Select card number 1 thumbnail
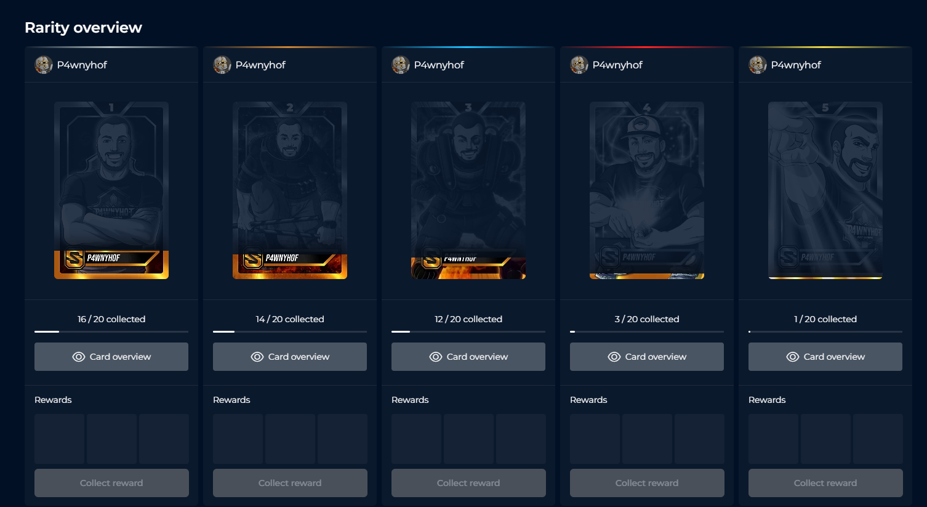Viewport: 927px width, 507px height. (x=111, y=190)
